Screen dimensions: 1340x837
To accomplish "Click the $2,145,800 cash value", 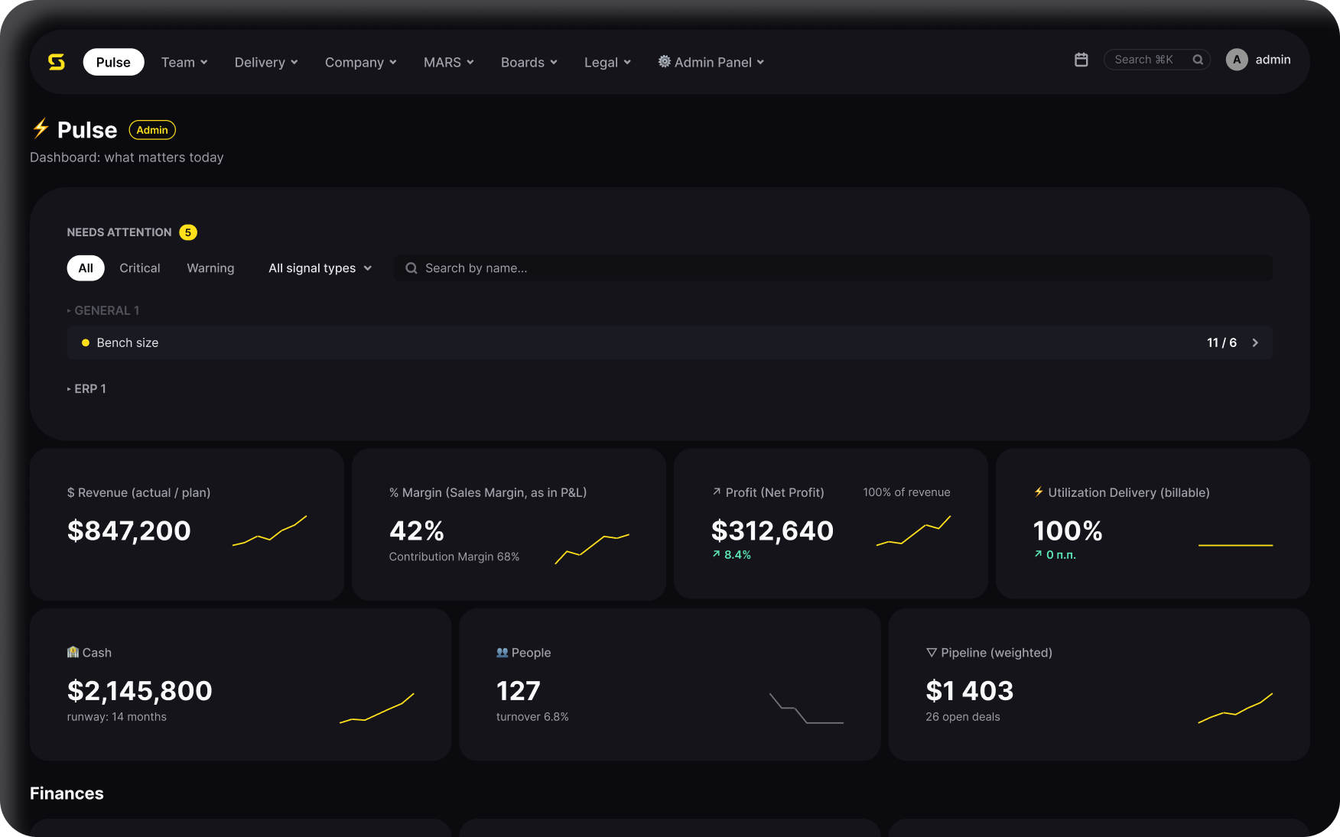I will [x=140, y=691].
